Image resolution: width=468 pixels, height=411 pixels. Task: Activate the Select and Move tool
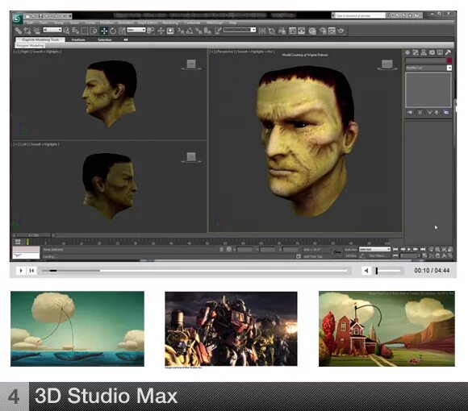(x=104, y=31)
